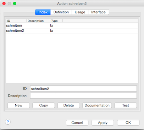This screenshot has width=144, height=130.
Task: Select the schreiben2 row in the list
Action: pos(72,31)
